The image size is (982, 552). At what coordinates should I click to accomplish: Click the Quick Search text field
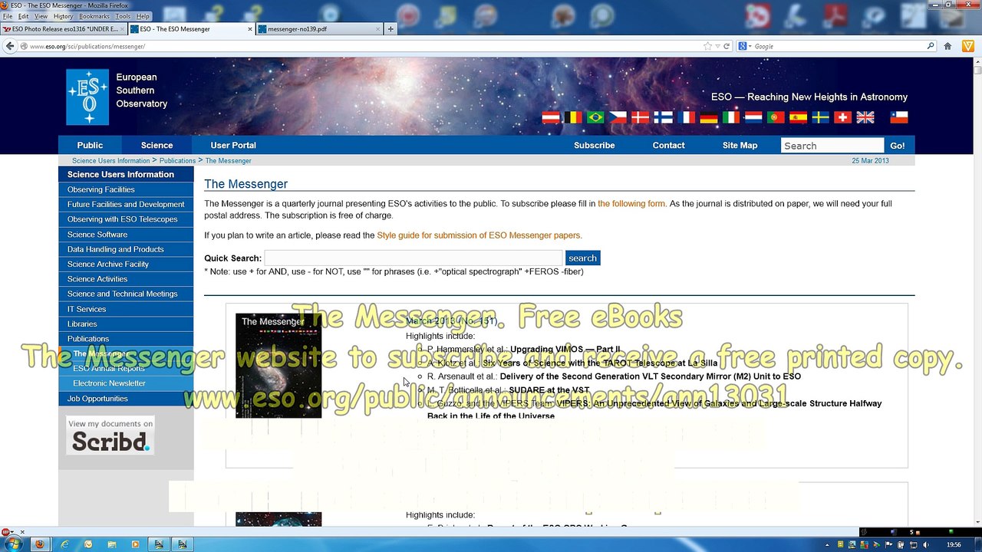(x=414, y=258)
